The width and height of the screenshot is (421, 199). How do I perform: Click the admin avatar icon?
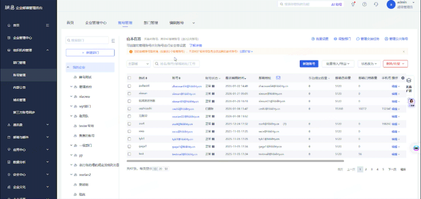click(x=391, y=5)
